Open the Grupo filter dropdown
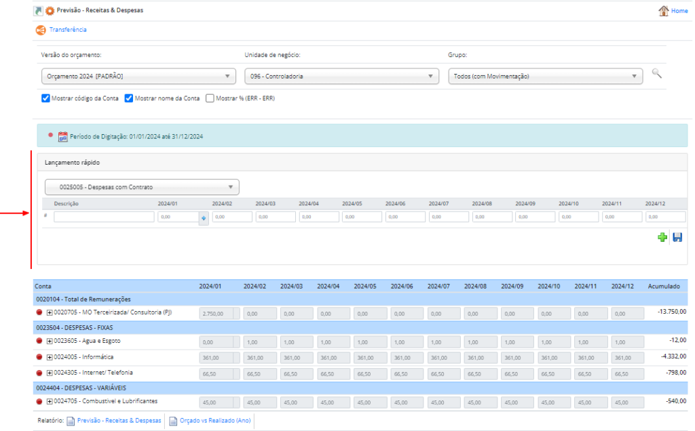This screenshot has width=695, height=431. pyautogui.click(x=545, y=76)
